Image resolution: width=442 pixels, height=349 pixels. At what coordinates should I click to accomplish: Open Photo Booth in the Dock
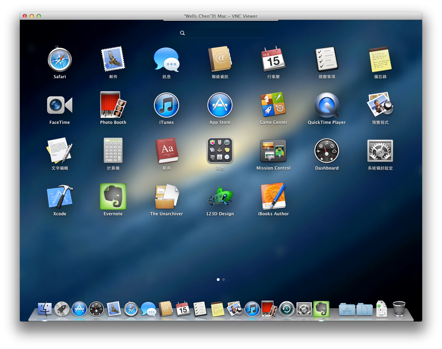pyautogui.click(x=269, y=309)
